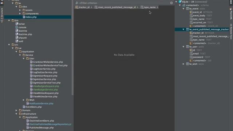Image resolution: width=233 pixels, height=131 pixels.
Task: Select event_id key column icon
Action: tap(191, 12)
